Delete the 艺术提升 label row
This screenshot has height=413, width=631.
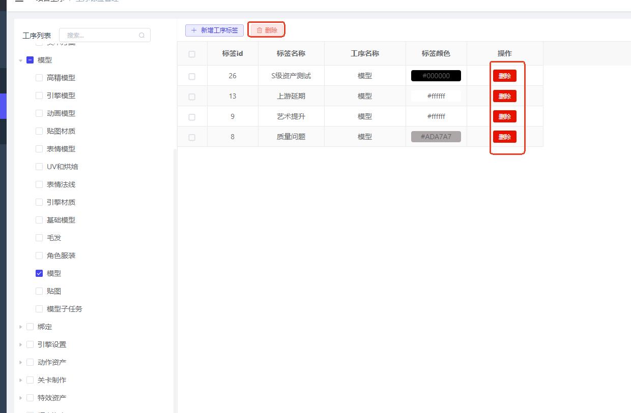504,117
